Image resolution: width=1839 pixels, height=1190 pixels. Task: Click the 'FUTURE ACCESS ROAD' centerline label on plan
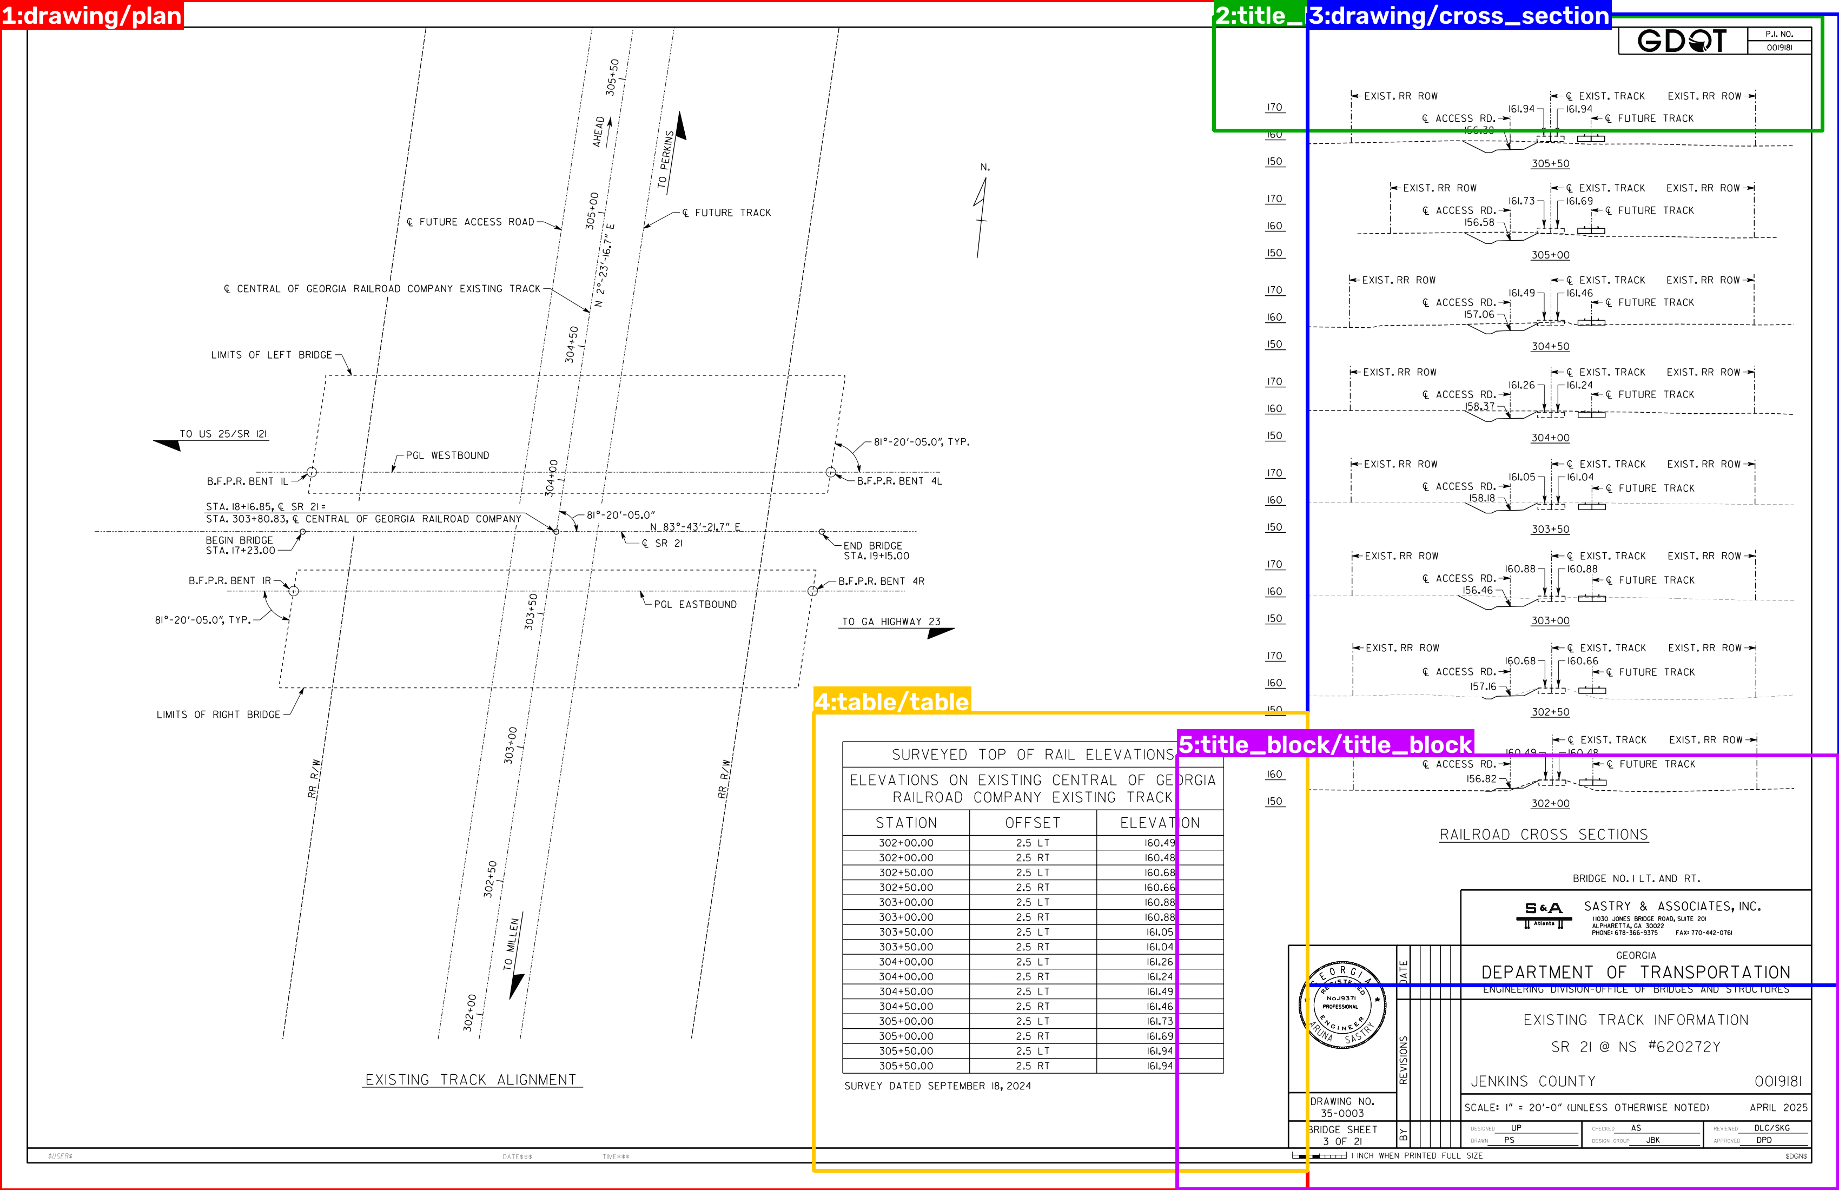(x=471, y=222)
